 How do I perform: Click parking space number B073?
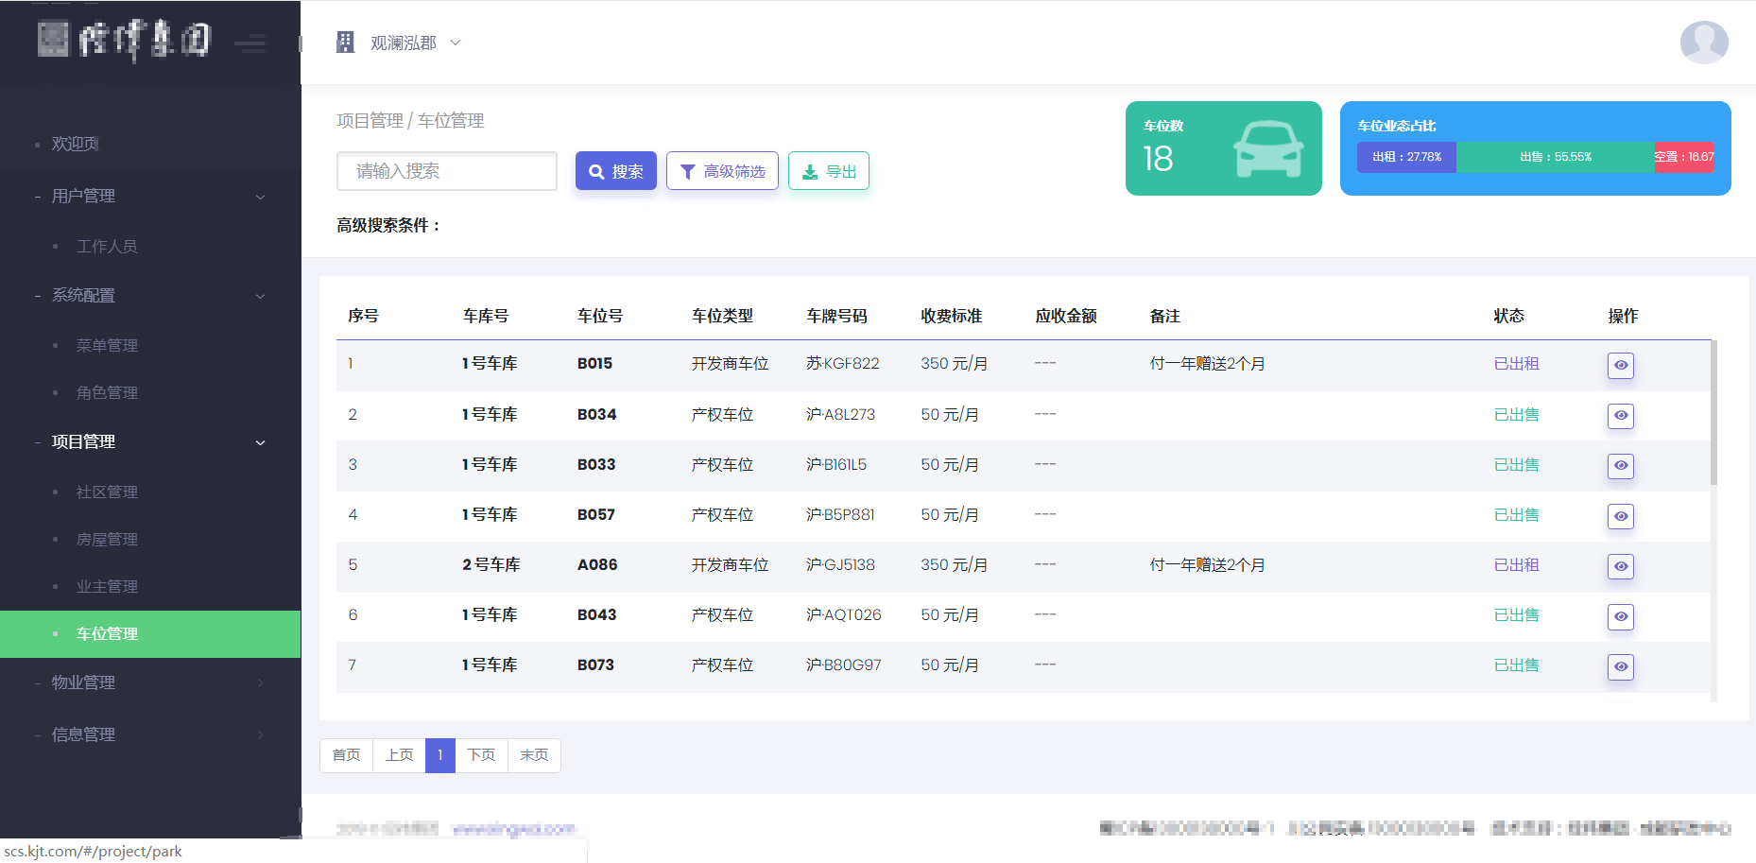[596, 665]
